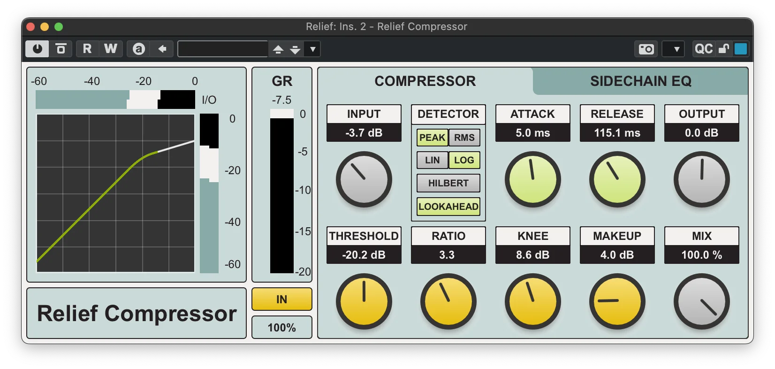Switch to the SIDECHAIN EQ tab
This screenshot has width=775, height=369.
tap(640, 81)
